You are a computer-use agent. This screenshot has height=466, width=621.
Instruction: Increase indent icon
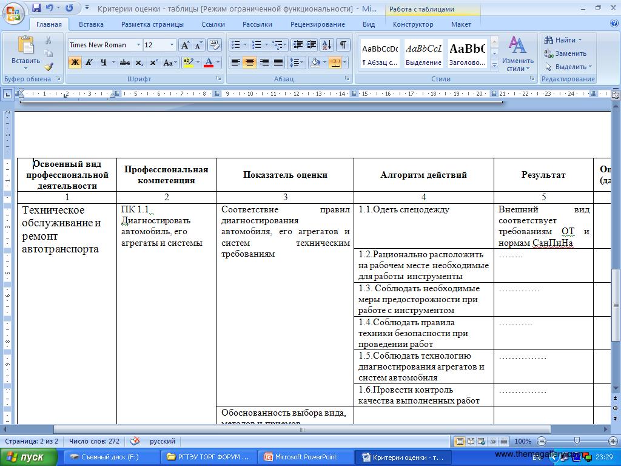(x=312, y=45)
